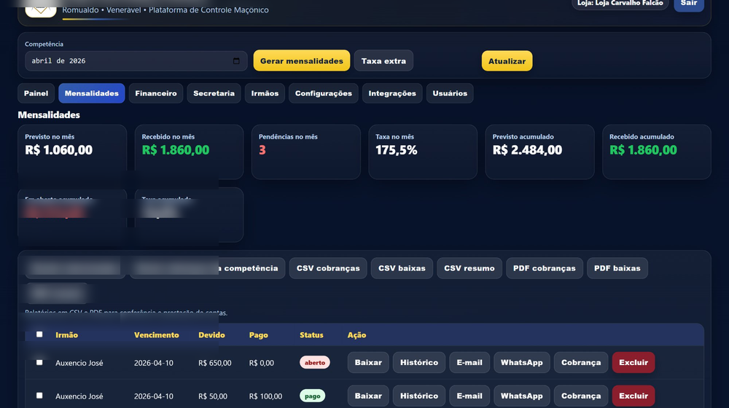Screen dimensions: 729x408
Task: Open the Integrações tab
Action: pyautogui.click(x=392, y=93)
